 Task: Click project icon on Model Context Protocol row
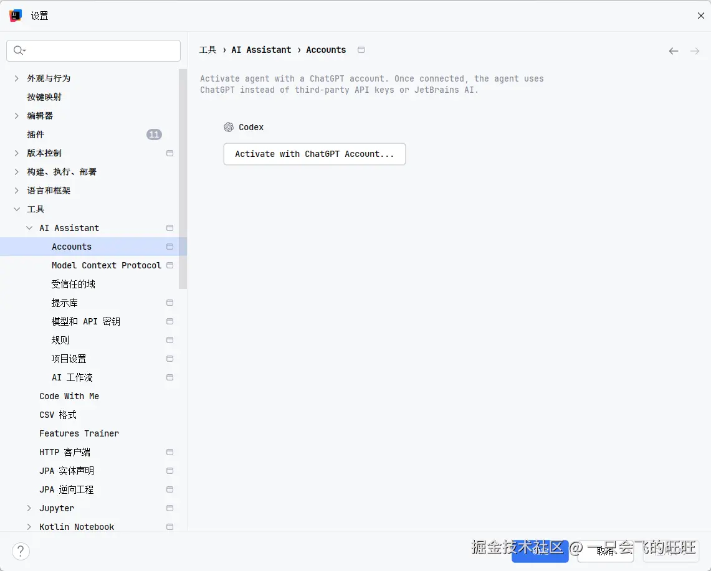[x=170, y=265]
